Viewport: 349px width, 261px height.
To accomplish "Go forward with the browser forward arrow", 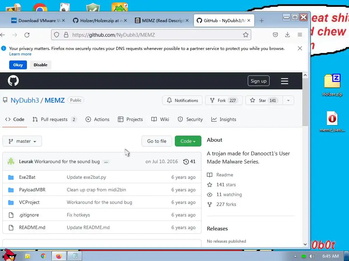I will (x=15, y=35).
